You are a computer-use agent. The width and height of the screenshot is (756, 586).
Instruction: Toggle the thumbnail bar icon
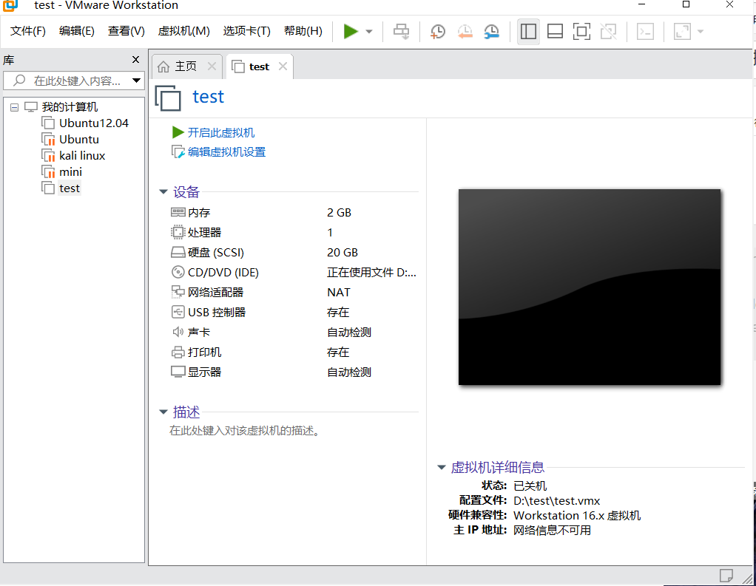[554, 31]
